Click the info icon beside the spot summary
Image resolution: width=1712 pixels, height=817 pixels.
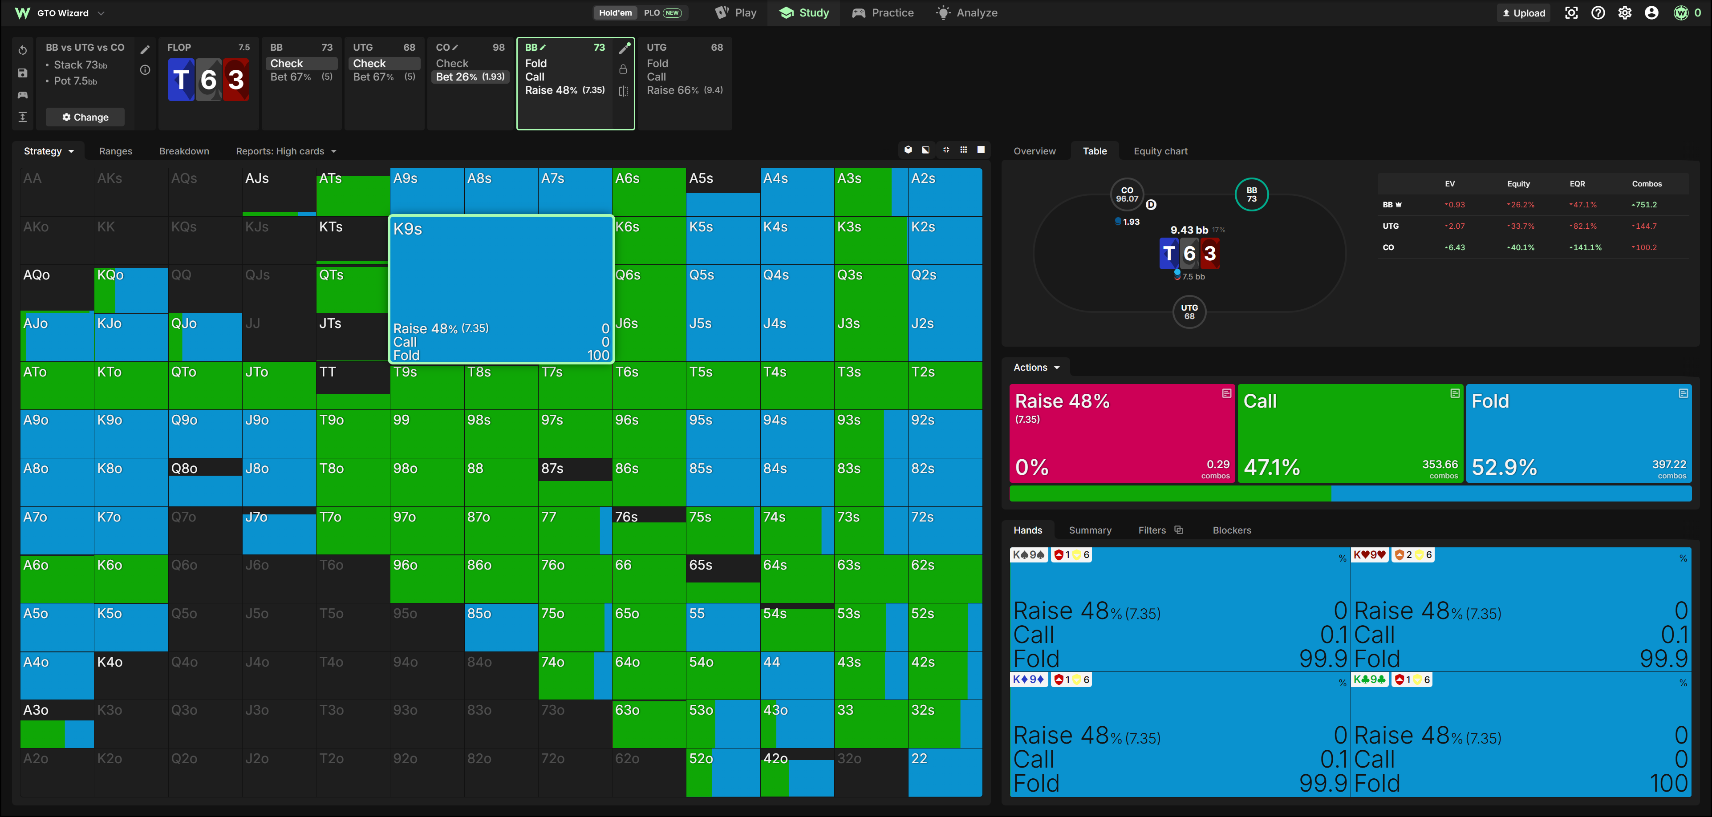pos(145,70)
